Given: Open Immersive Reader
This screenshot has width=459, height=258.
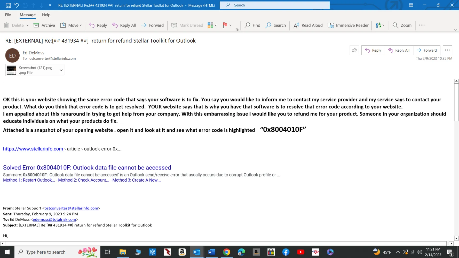Looking at the screenshot, I should point(348,25).
